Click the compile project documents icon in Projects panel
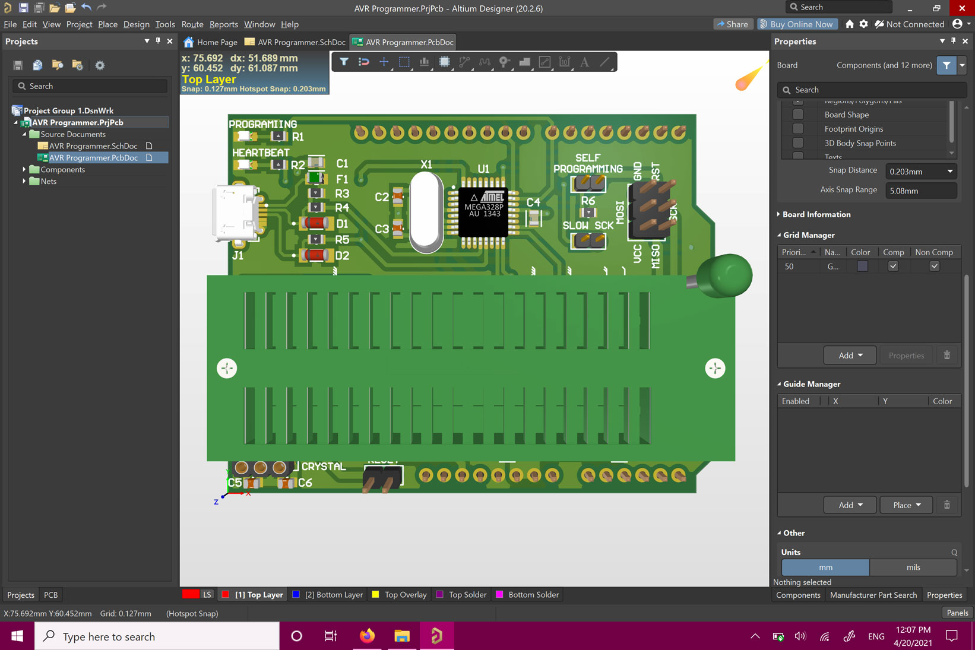 38,65
